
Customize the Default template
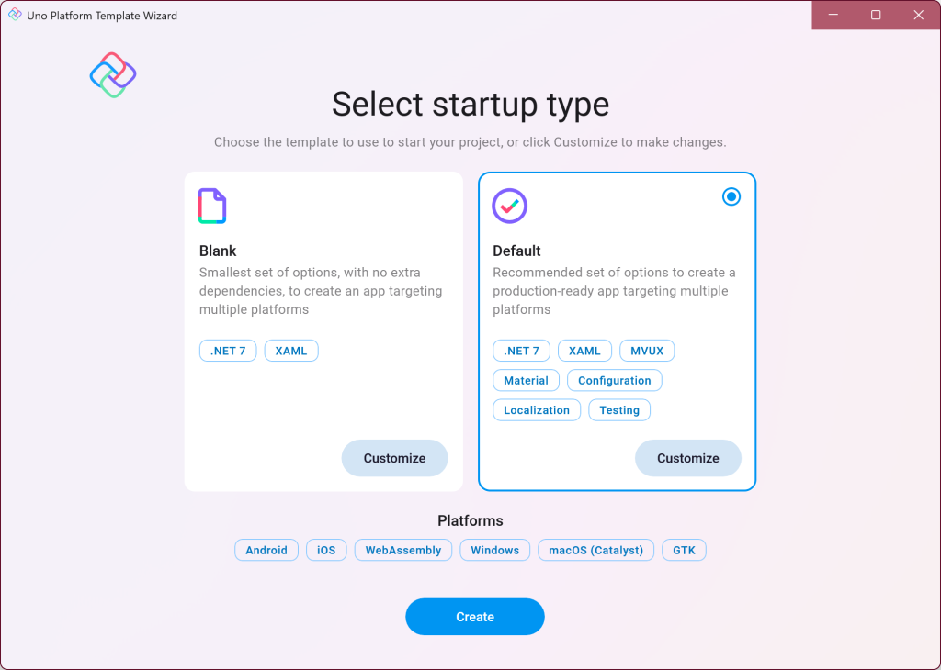pos(688,458)
